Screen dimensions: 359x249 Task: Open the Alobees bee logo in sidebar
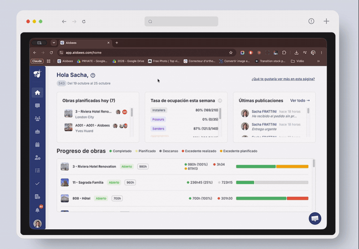[37, 74]
